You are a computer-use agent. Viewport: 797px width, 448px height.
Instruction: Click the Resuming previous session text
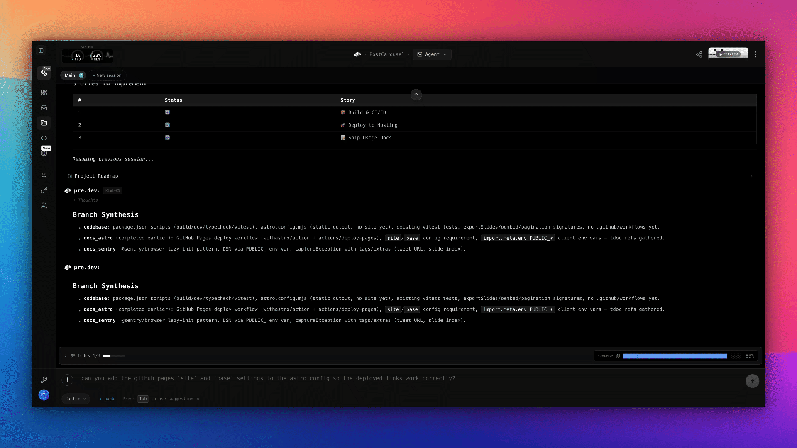(x=113, y=159)
